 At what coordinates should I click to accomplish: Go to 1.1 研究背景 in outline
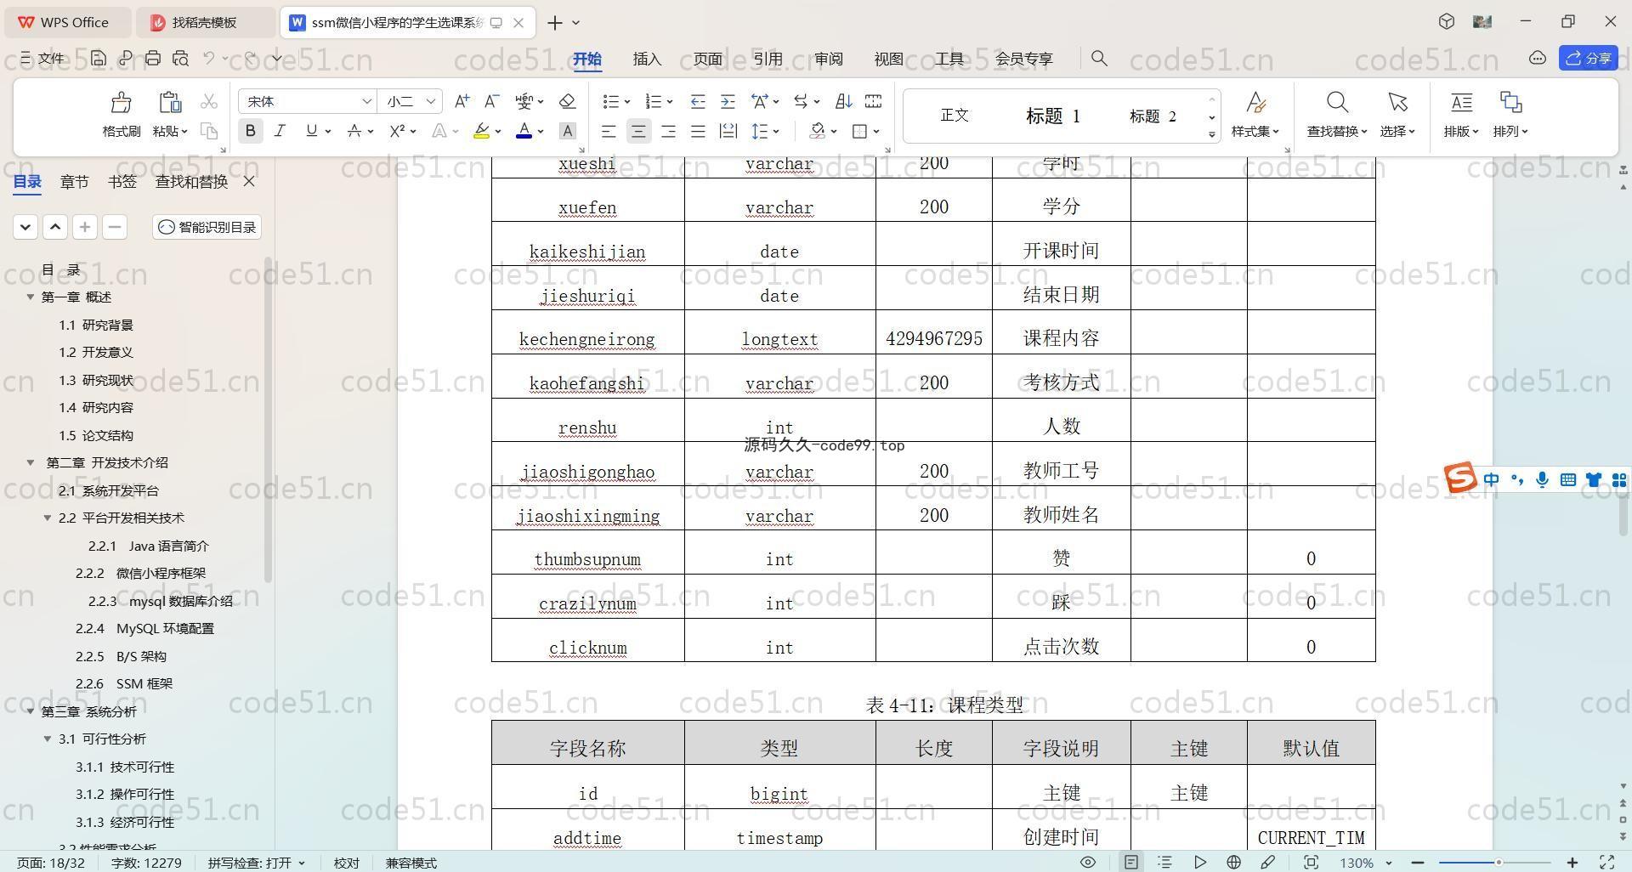pos(95,325)
